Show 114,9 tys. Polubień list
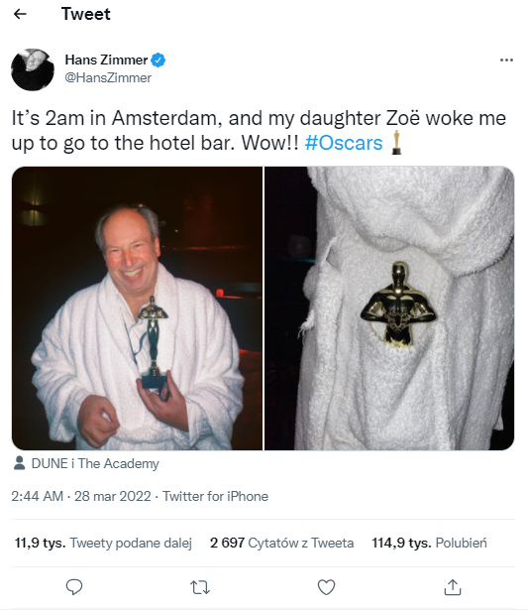This screenshot has width=528, height=610. click(429, 543)
